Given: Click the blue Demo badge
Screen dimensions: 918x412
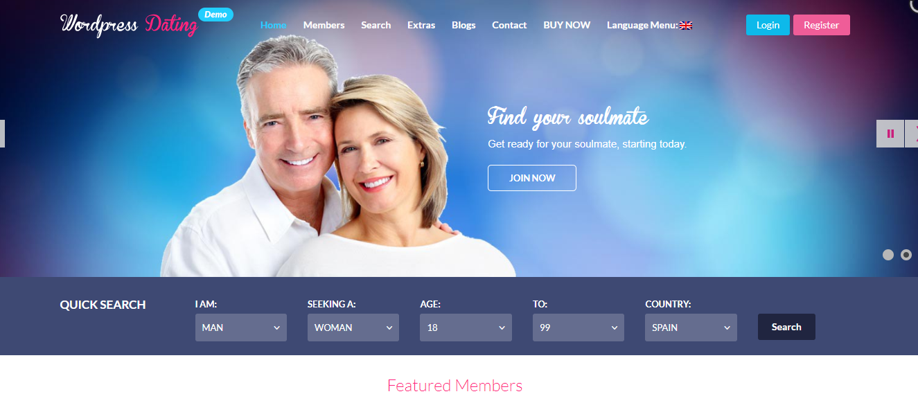Looking at the screenshot, I should [x=215, y=15].
